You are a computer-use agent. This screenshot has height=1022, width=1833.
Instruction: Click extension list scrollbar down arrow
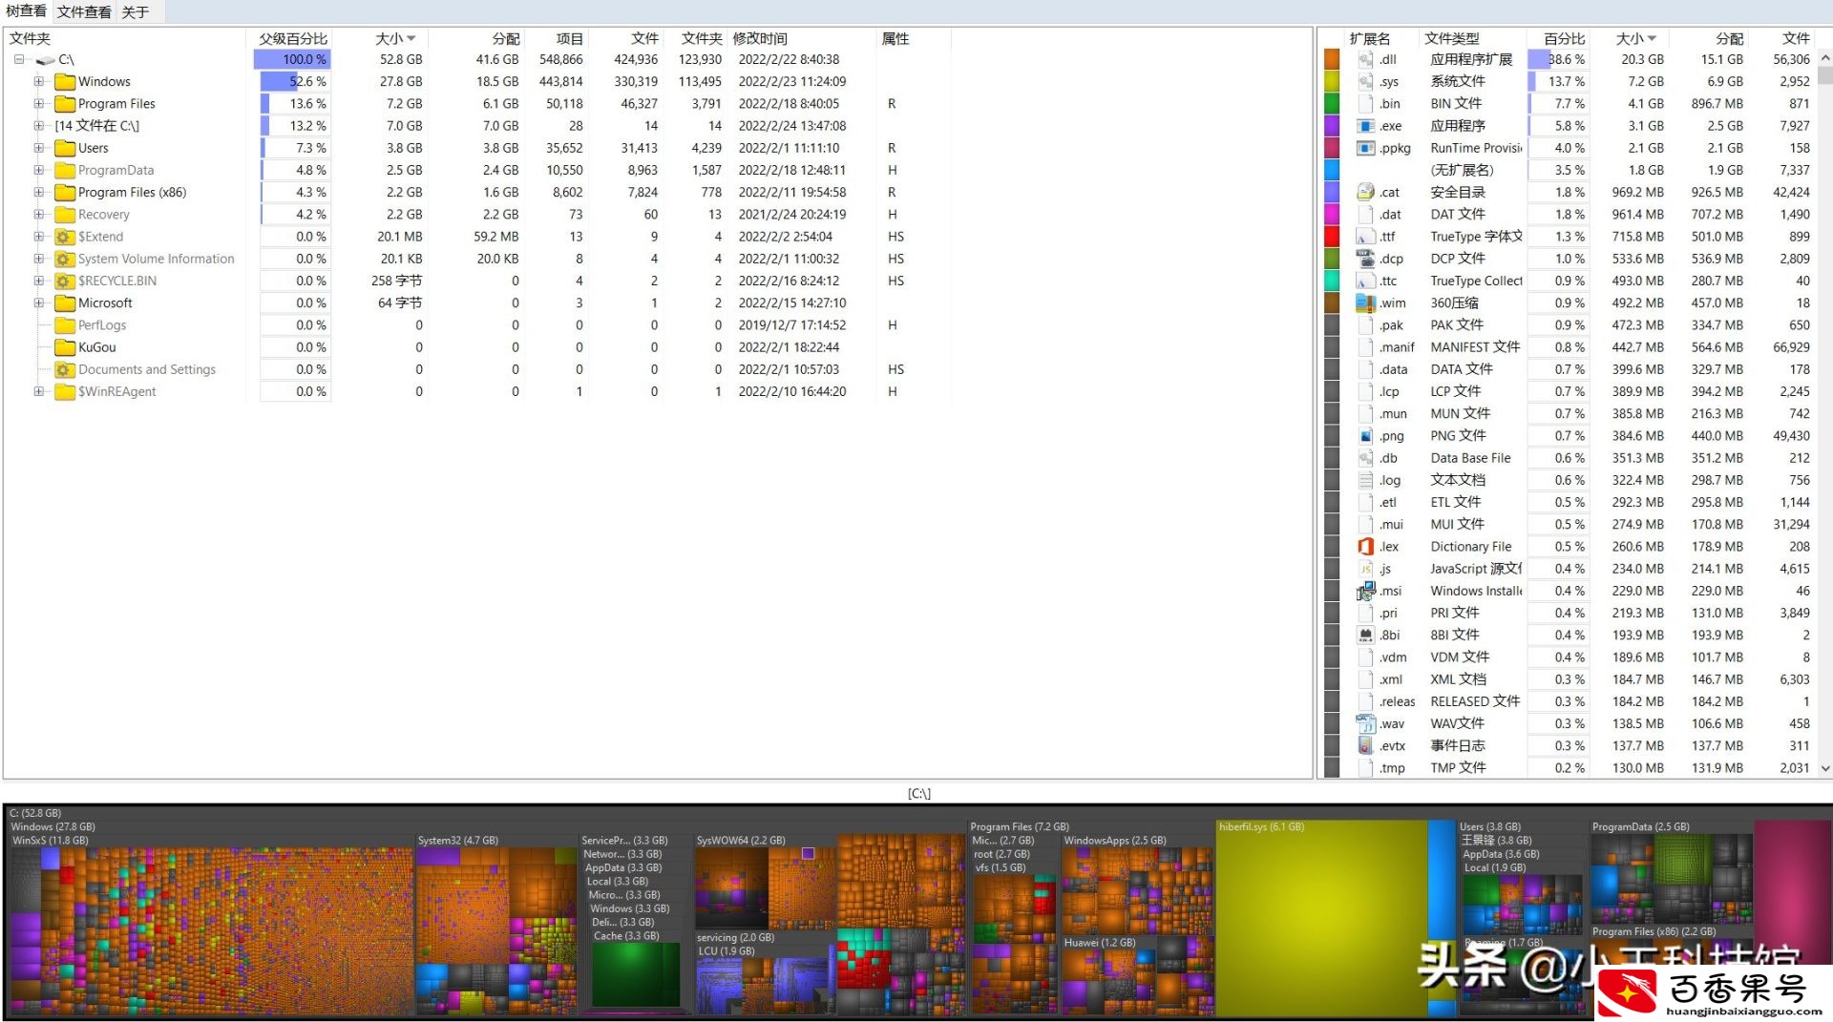click(x=1824, y=768)
